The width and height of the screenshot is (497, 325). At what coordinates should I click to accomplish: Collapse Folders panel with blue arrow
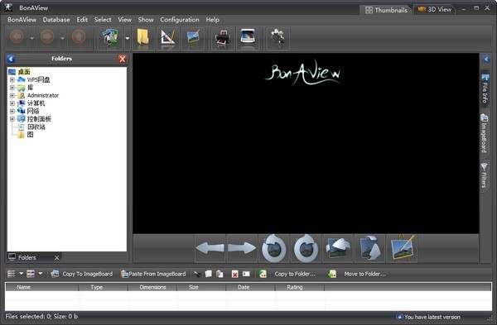[x=11, y=59]
